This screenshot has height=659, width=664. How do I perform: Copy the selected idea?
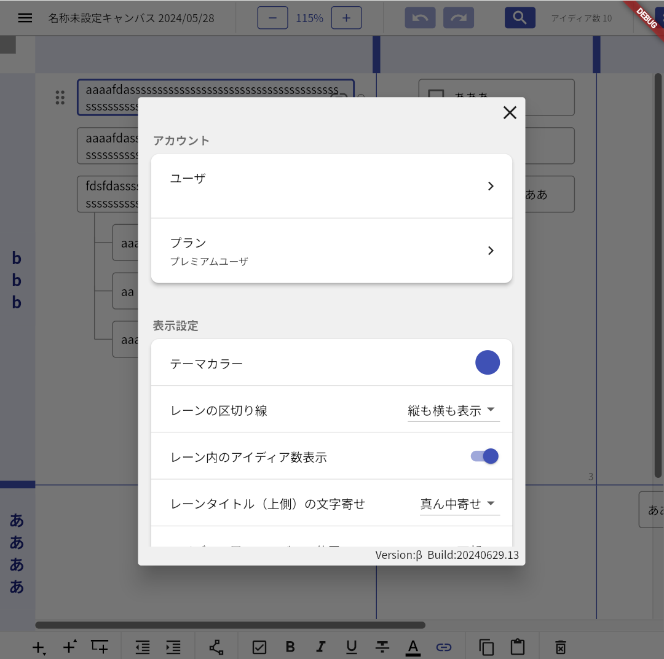point(486,647)
